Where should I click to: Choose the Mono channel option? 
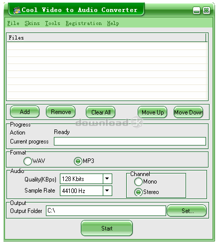coord(138,181)
